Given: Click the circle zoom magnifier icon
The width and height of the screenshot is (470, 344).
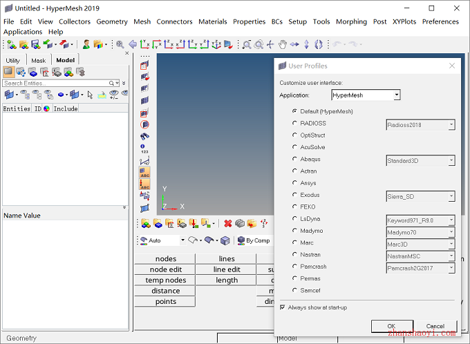Looking at the screenshot, I should point(258,45).
